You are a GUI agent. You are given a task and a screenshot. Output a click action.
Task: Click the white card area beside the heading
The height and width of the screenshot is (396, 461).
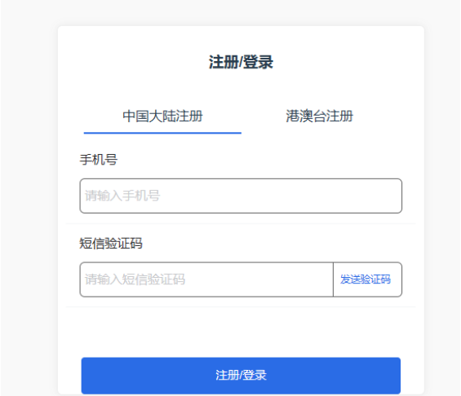pyautogui.click(x=338, y=62)
